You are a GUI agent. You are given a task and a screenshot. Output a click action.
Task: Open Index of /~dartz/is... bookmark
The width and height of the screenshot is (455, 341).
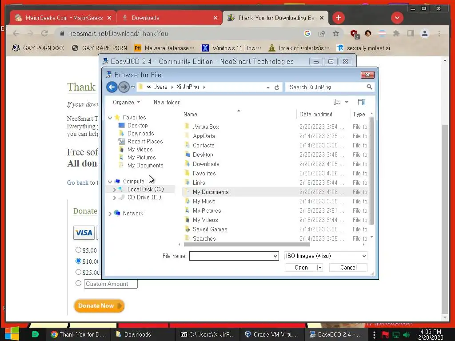point(299,48)
